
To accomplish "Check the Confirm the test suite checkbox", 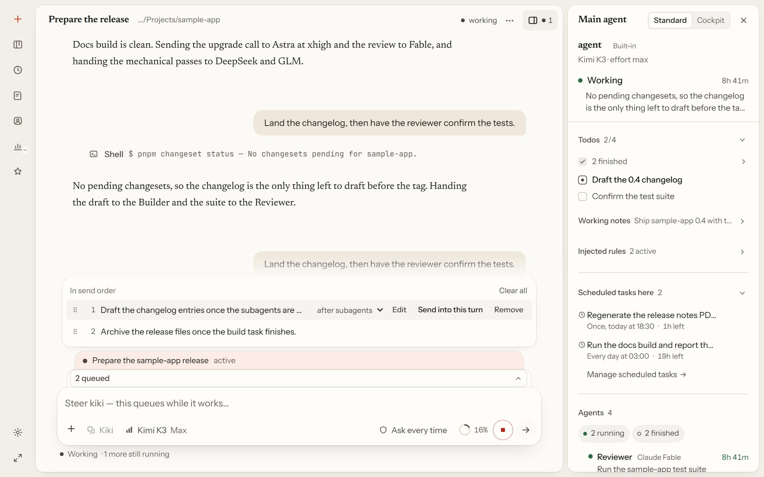I will tap(583, 197).
